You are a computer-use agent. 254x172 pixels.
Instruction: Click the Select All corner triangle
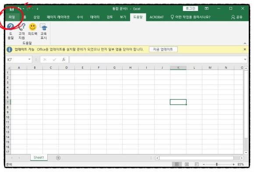point(8,68)
